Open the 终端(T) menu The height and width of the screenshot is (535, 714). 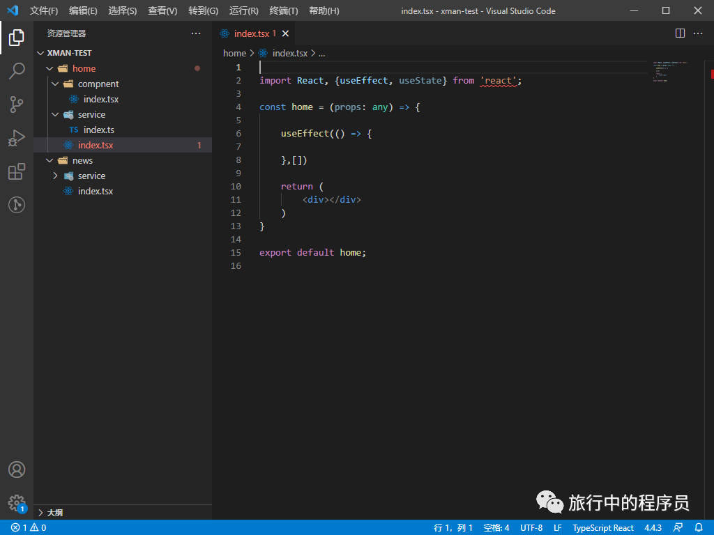pyautogui.click(x=284, y=11)
